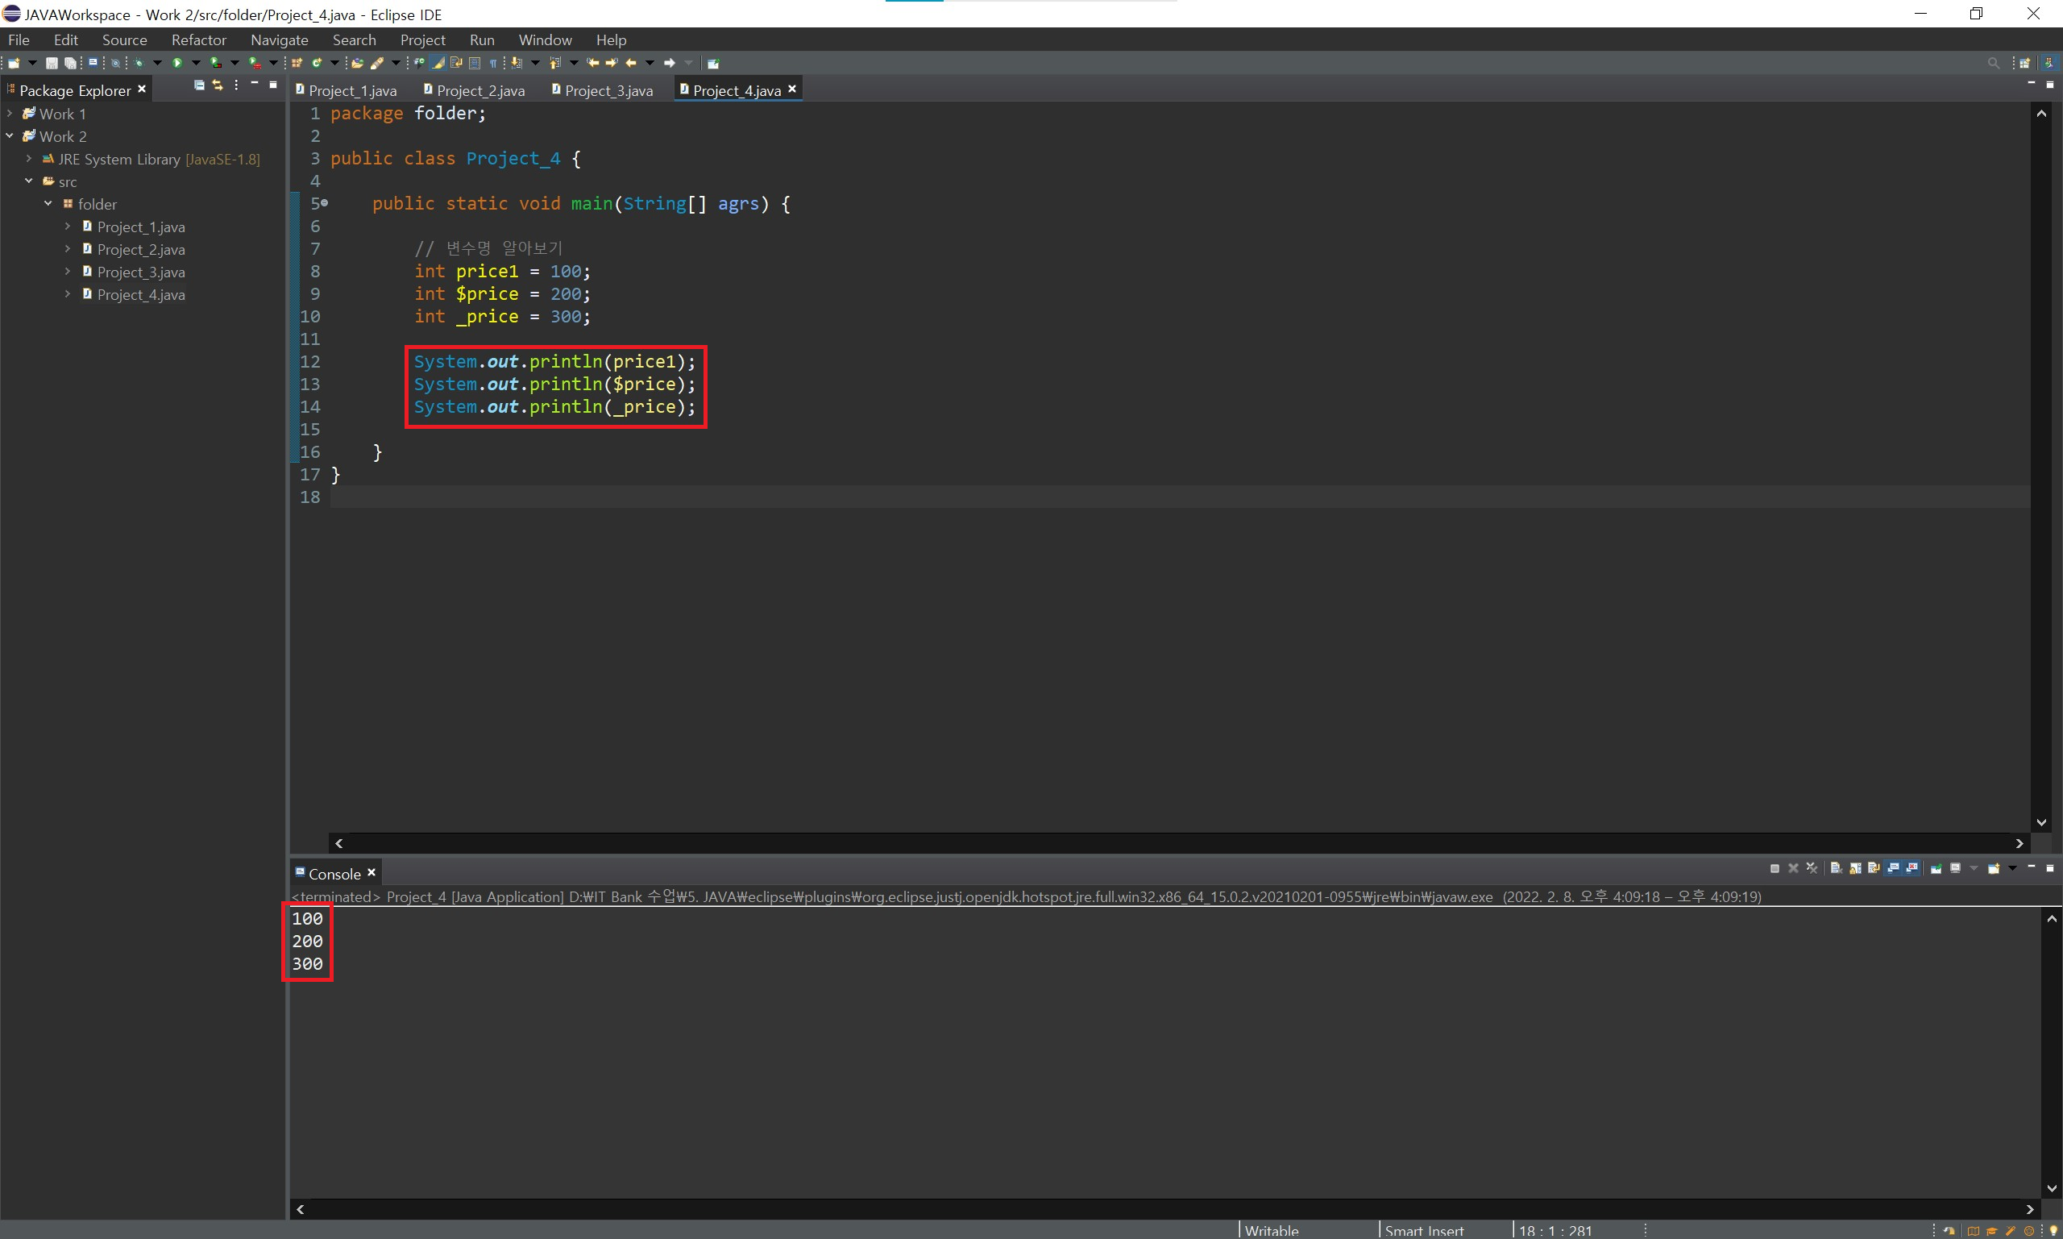Click the Save All toolbar icon
Viewport: 2063px width, 1239px height.
click(x=70, y=63)
